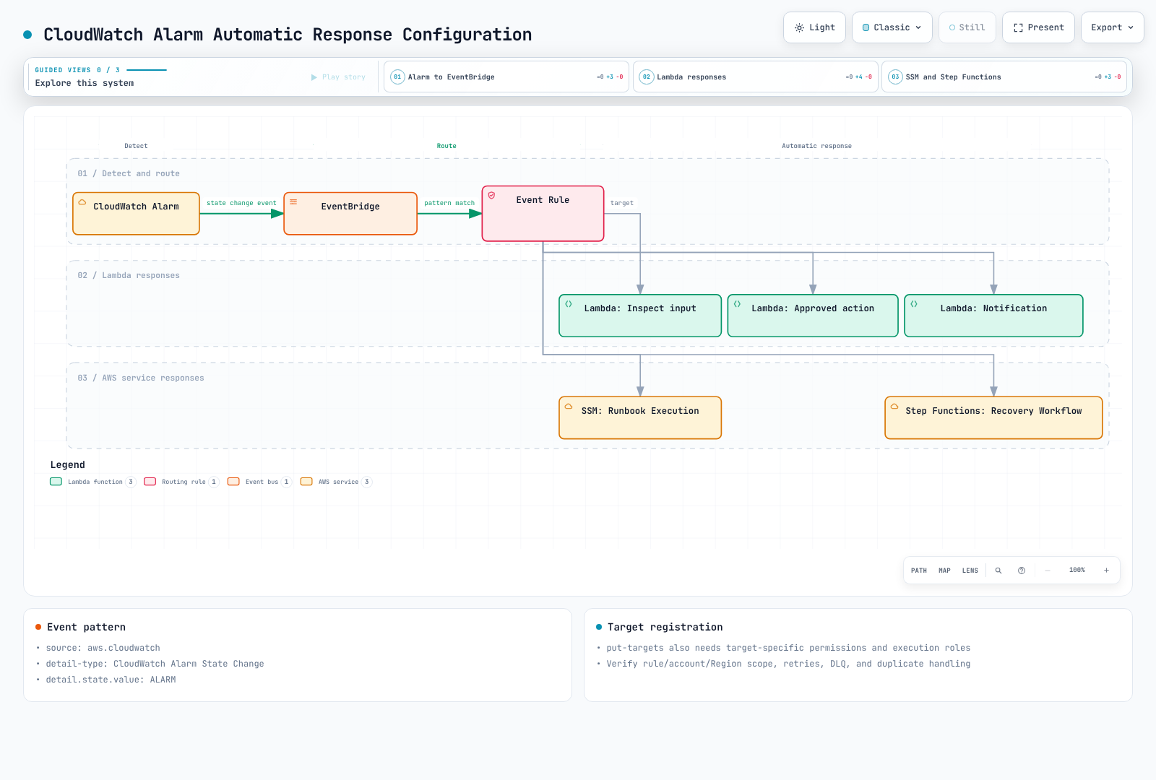Click "source: aws.cloudwatch" bullet
Viewport: 1156px width, 780px height.
103,648
